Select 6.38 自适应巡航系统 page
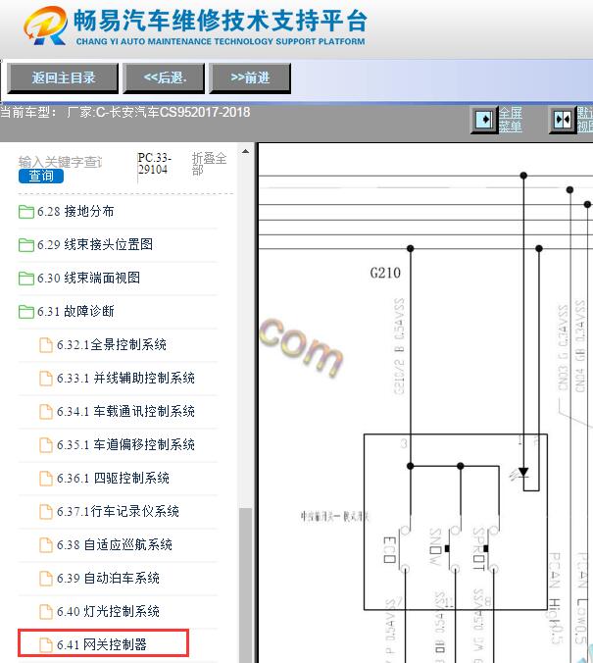The width and height of the screenshot is (593, 663). 114,544
